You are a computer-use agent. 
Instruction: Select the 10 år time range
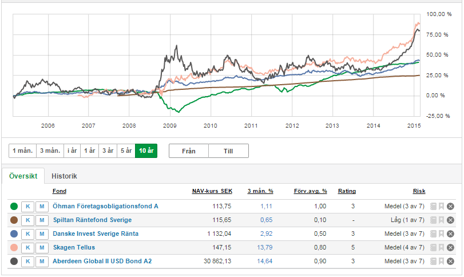tap(146, 151)
